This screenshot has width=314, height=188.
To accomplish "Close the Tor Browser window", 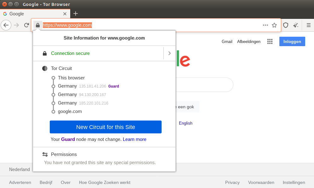I will click(x=4, y=4).
